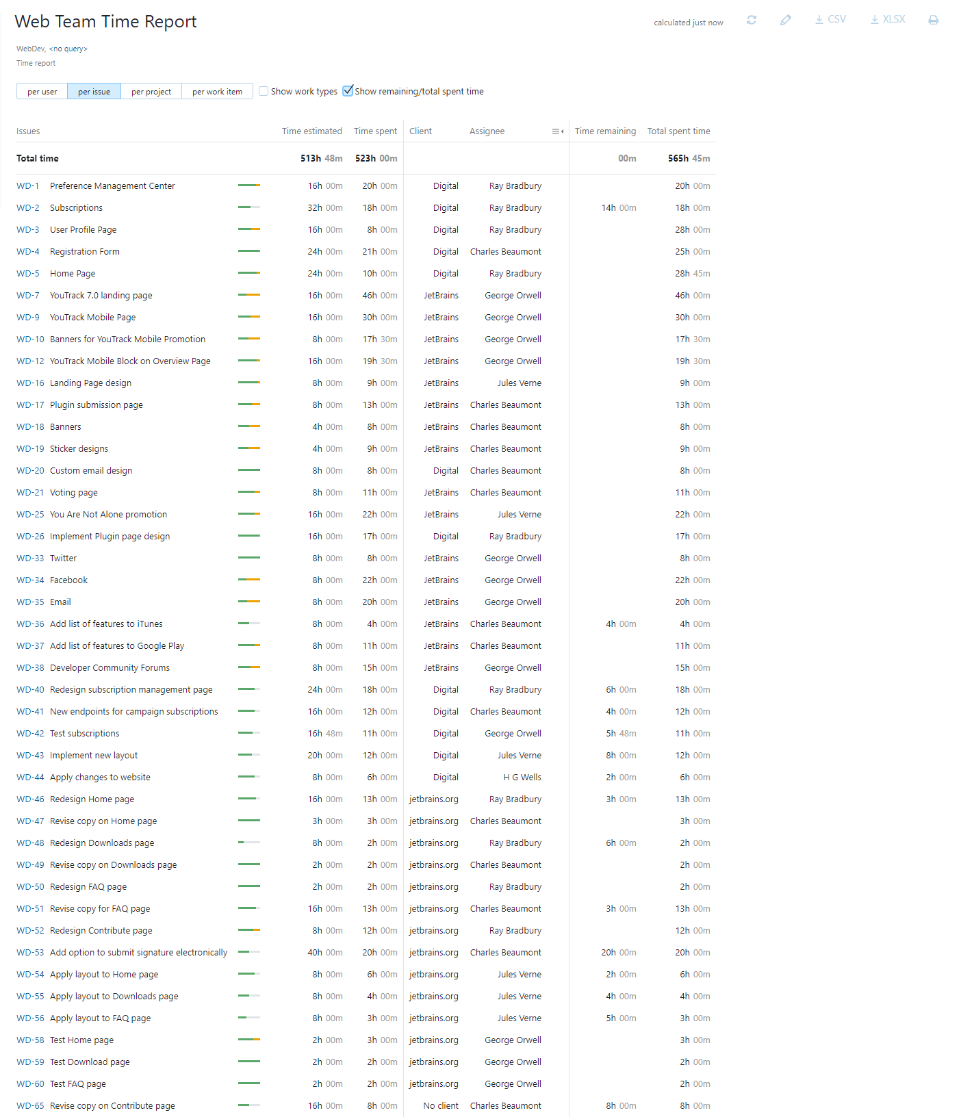Click total estimated 513h 48m value
The image size is (961, 1117).
[x=321, y=159]
